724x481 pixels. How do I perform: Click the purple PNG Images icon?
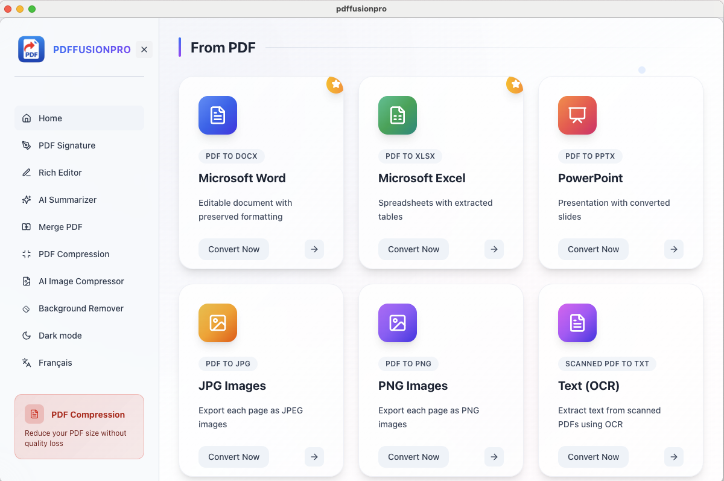(x=398, y=323)
